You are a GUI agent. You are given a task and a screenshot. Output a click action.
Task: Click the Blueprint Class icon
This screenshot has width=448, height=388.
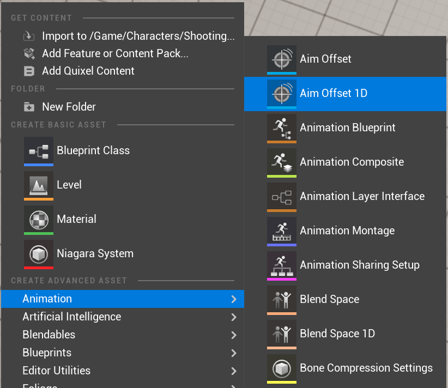point(39,150)
